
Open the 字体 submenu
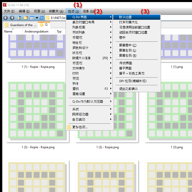click(90, 84)
